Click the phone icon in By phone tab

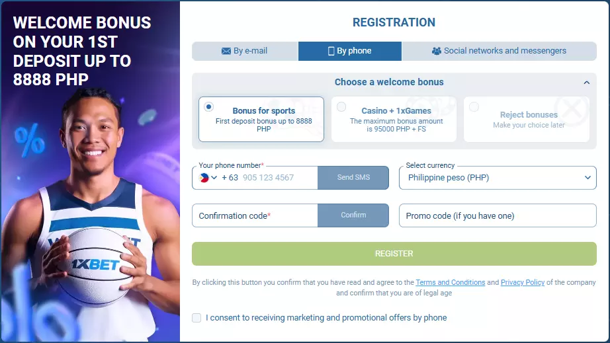click(331, 51)
